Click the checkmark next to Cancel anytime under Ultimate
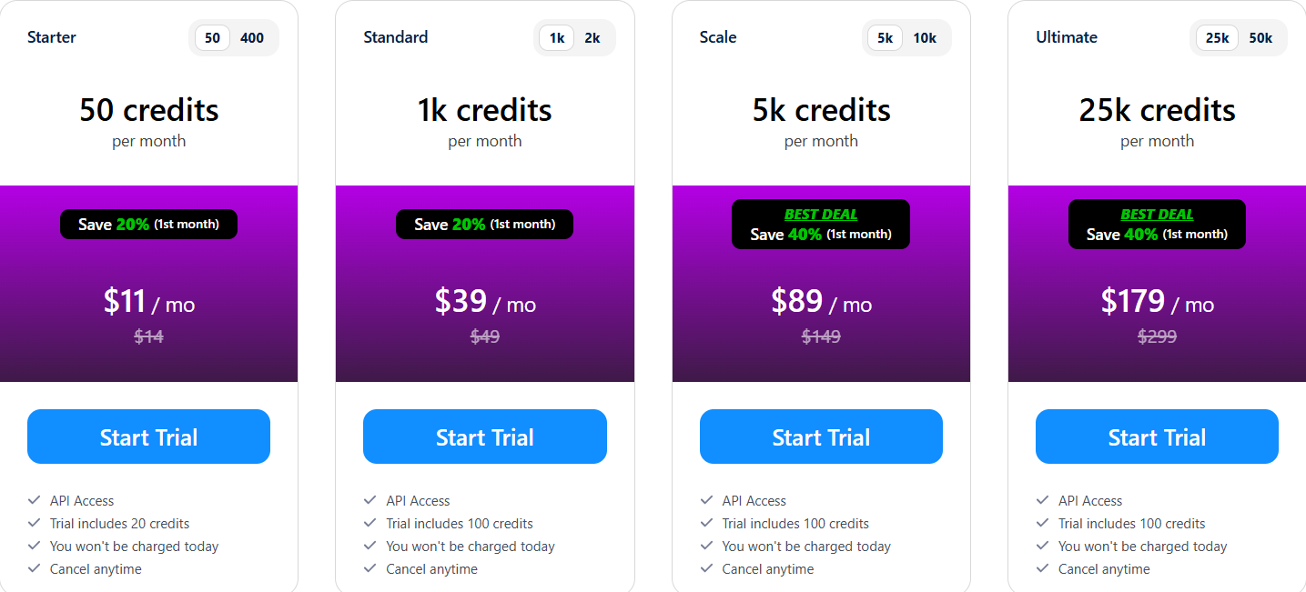Image resolution: width=1306 pixels, height=592 pixels. 1042,568
